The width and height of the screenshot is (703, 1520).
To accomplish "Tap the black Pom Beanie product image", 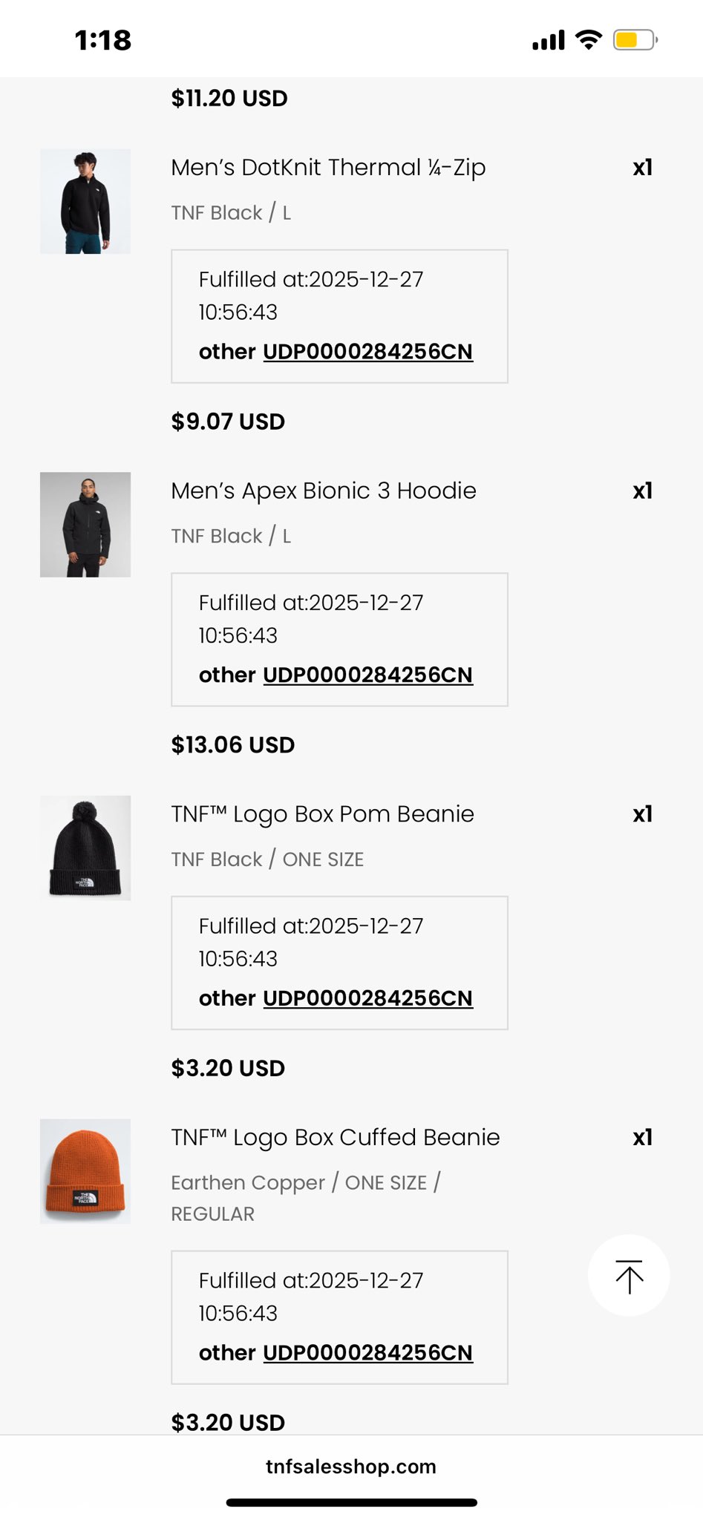I will click(x=85, y=848).
